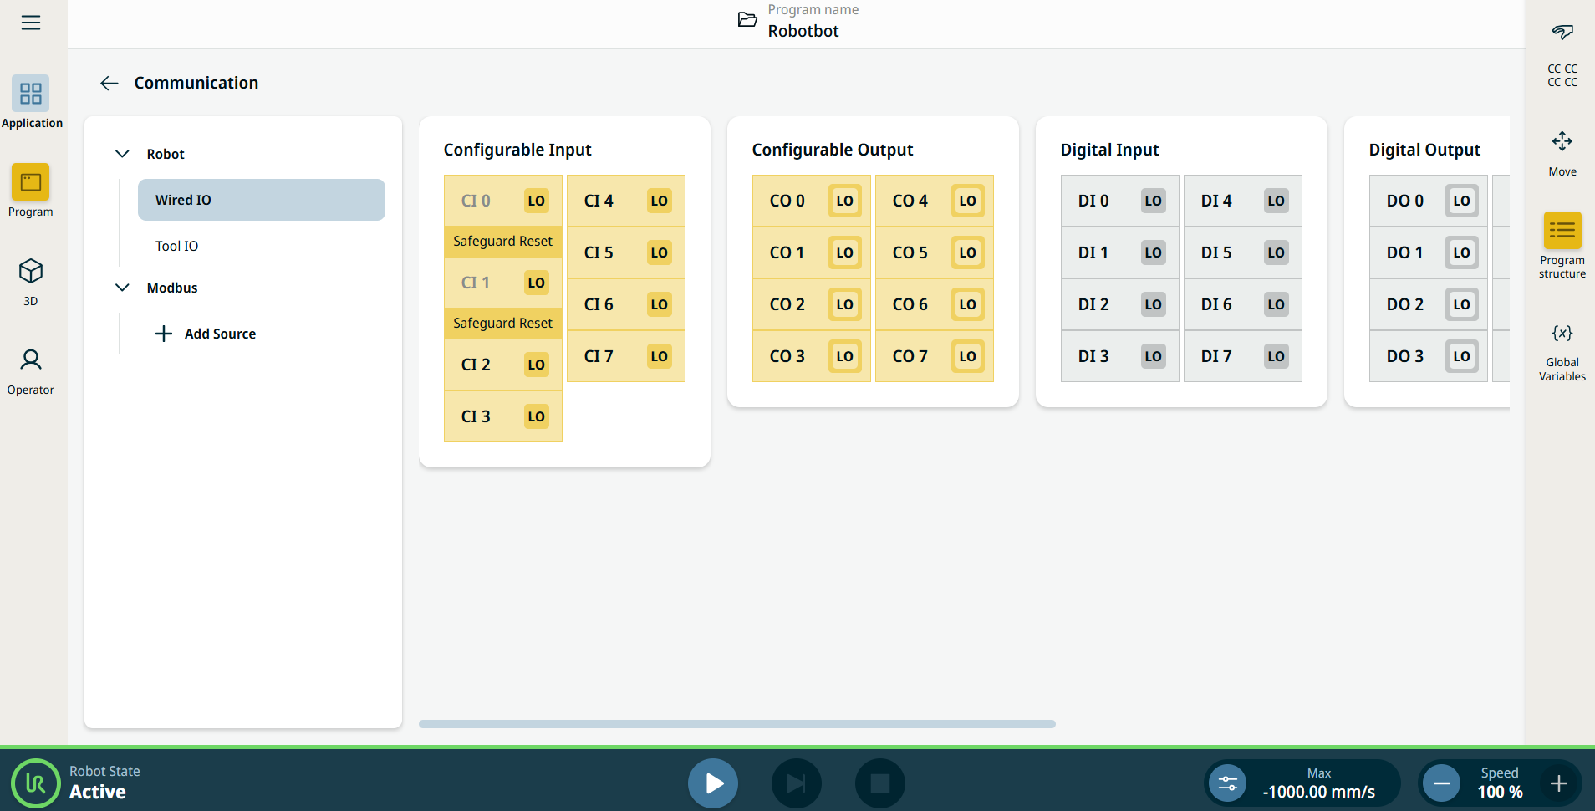The width and height of the screenshot is (1595, 811).
Task: Click the horizontal scrollbar below IO panels
Action: pyautogui.click(x=736, y=724)
